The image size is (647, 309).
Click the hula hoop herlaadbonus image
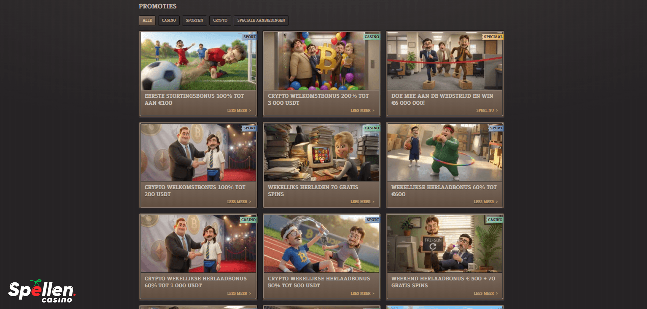pyautogui.click(x=445, y=152)
